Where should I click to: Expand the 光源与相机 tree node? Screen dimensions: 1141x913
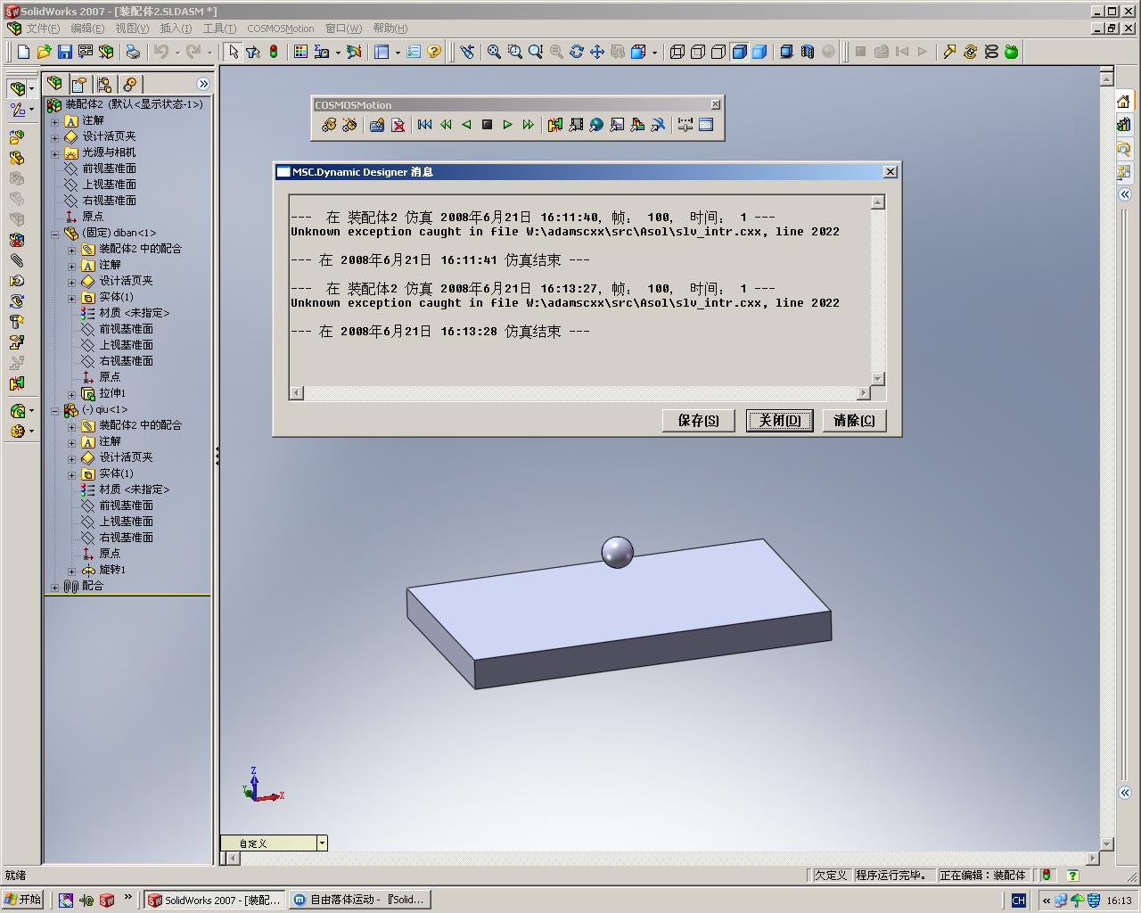coord(54,153)
